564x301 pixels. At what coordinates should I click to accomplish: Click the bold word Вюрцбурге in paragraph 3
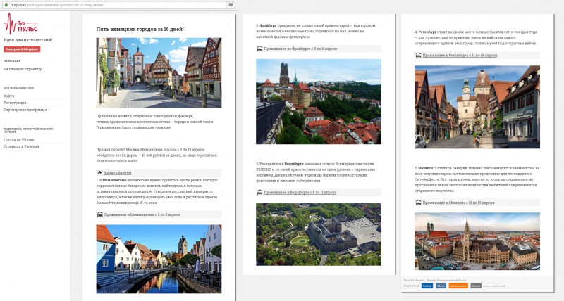294,164
